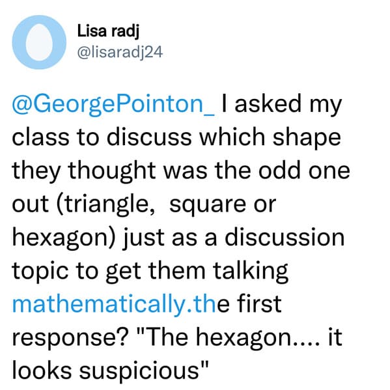390x390 pixels.
Task: Click the @lisaradj24 handle
Action: [x=120, y=52]
